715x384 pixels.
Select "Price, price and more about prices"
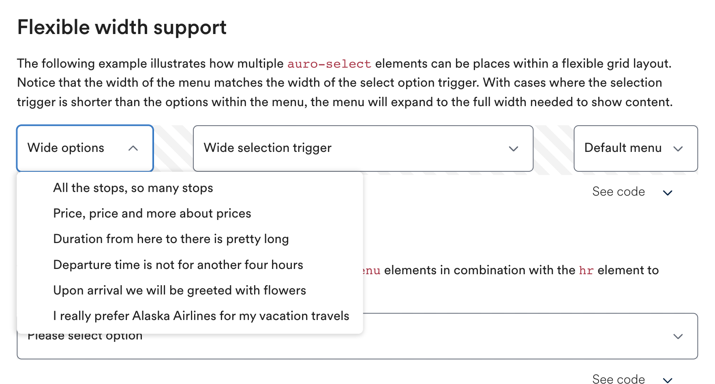click(x=152, y=213)
